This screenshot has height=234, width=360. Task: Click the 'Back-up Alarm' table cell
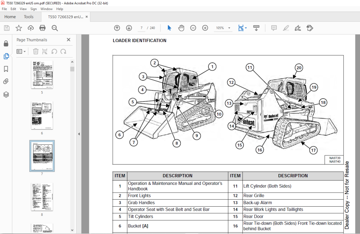[x=293, y=203]
